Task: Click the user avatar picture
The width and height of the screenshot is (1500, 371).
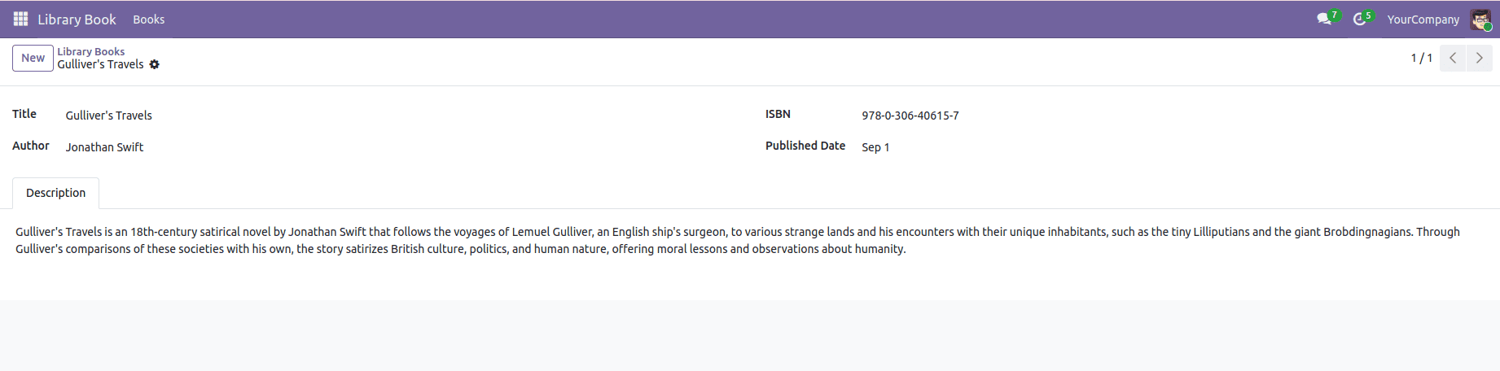Action: point(1480,20)
